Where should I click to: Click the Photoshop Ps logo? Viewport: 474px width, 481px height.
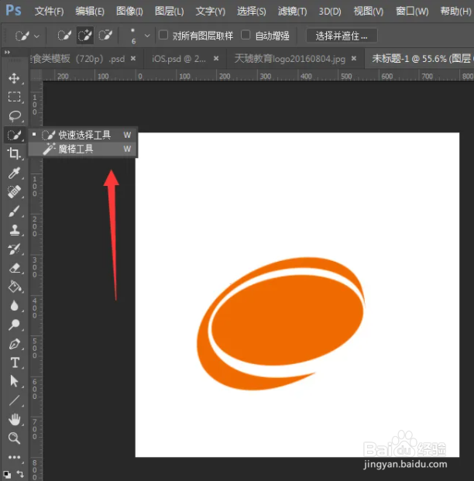coord(13,10)
